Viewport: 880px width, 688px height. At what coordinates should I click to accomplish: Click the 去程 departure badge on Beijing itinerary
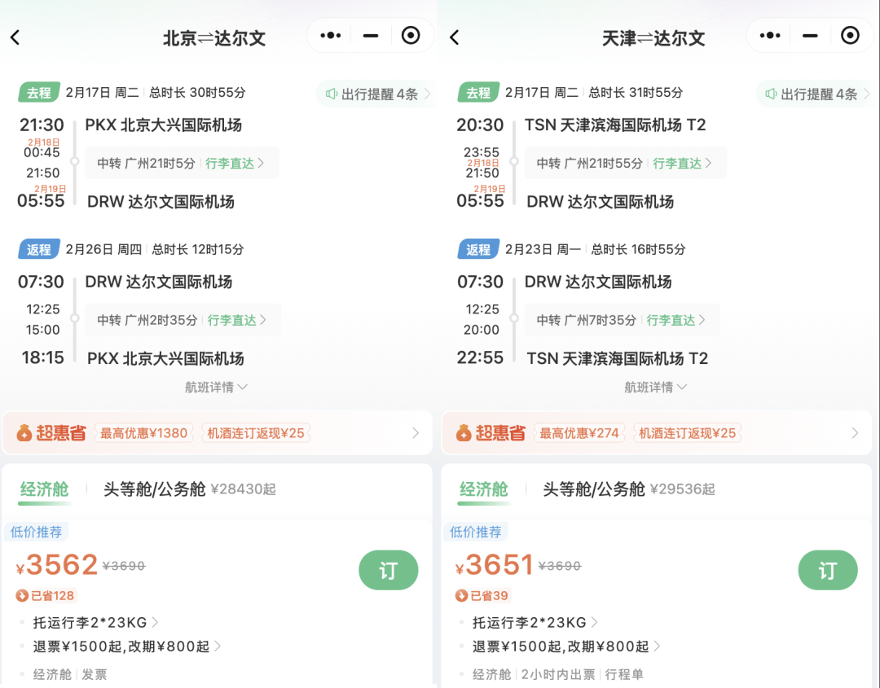pyautogui.click(x=37, y=94)
